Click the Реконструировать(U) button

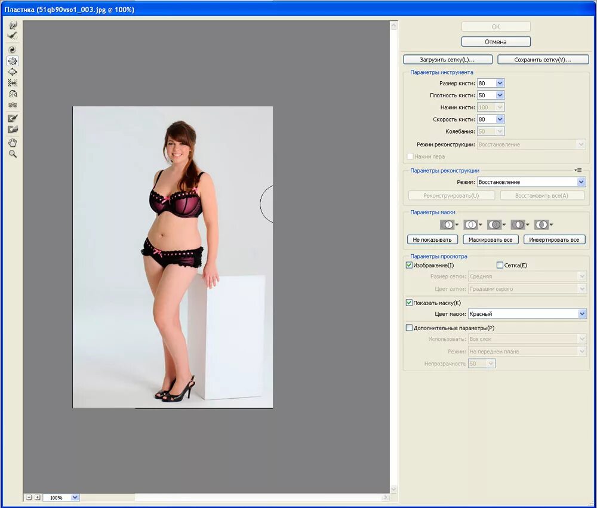click(451, 195)
